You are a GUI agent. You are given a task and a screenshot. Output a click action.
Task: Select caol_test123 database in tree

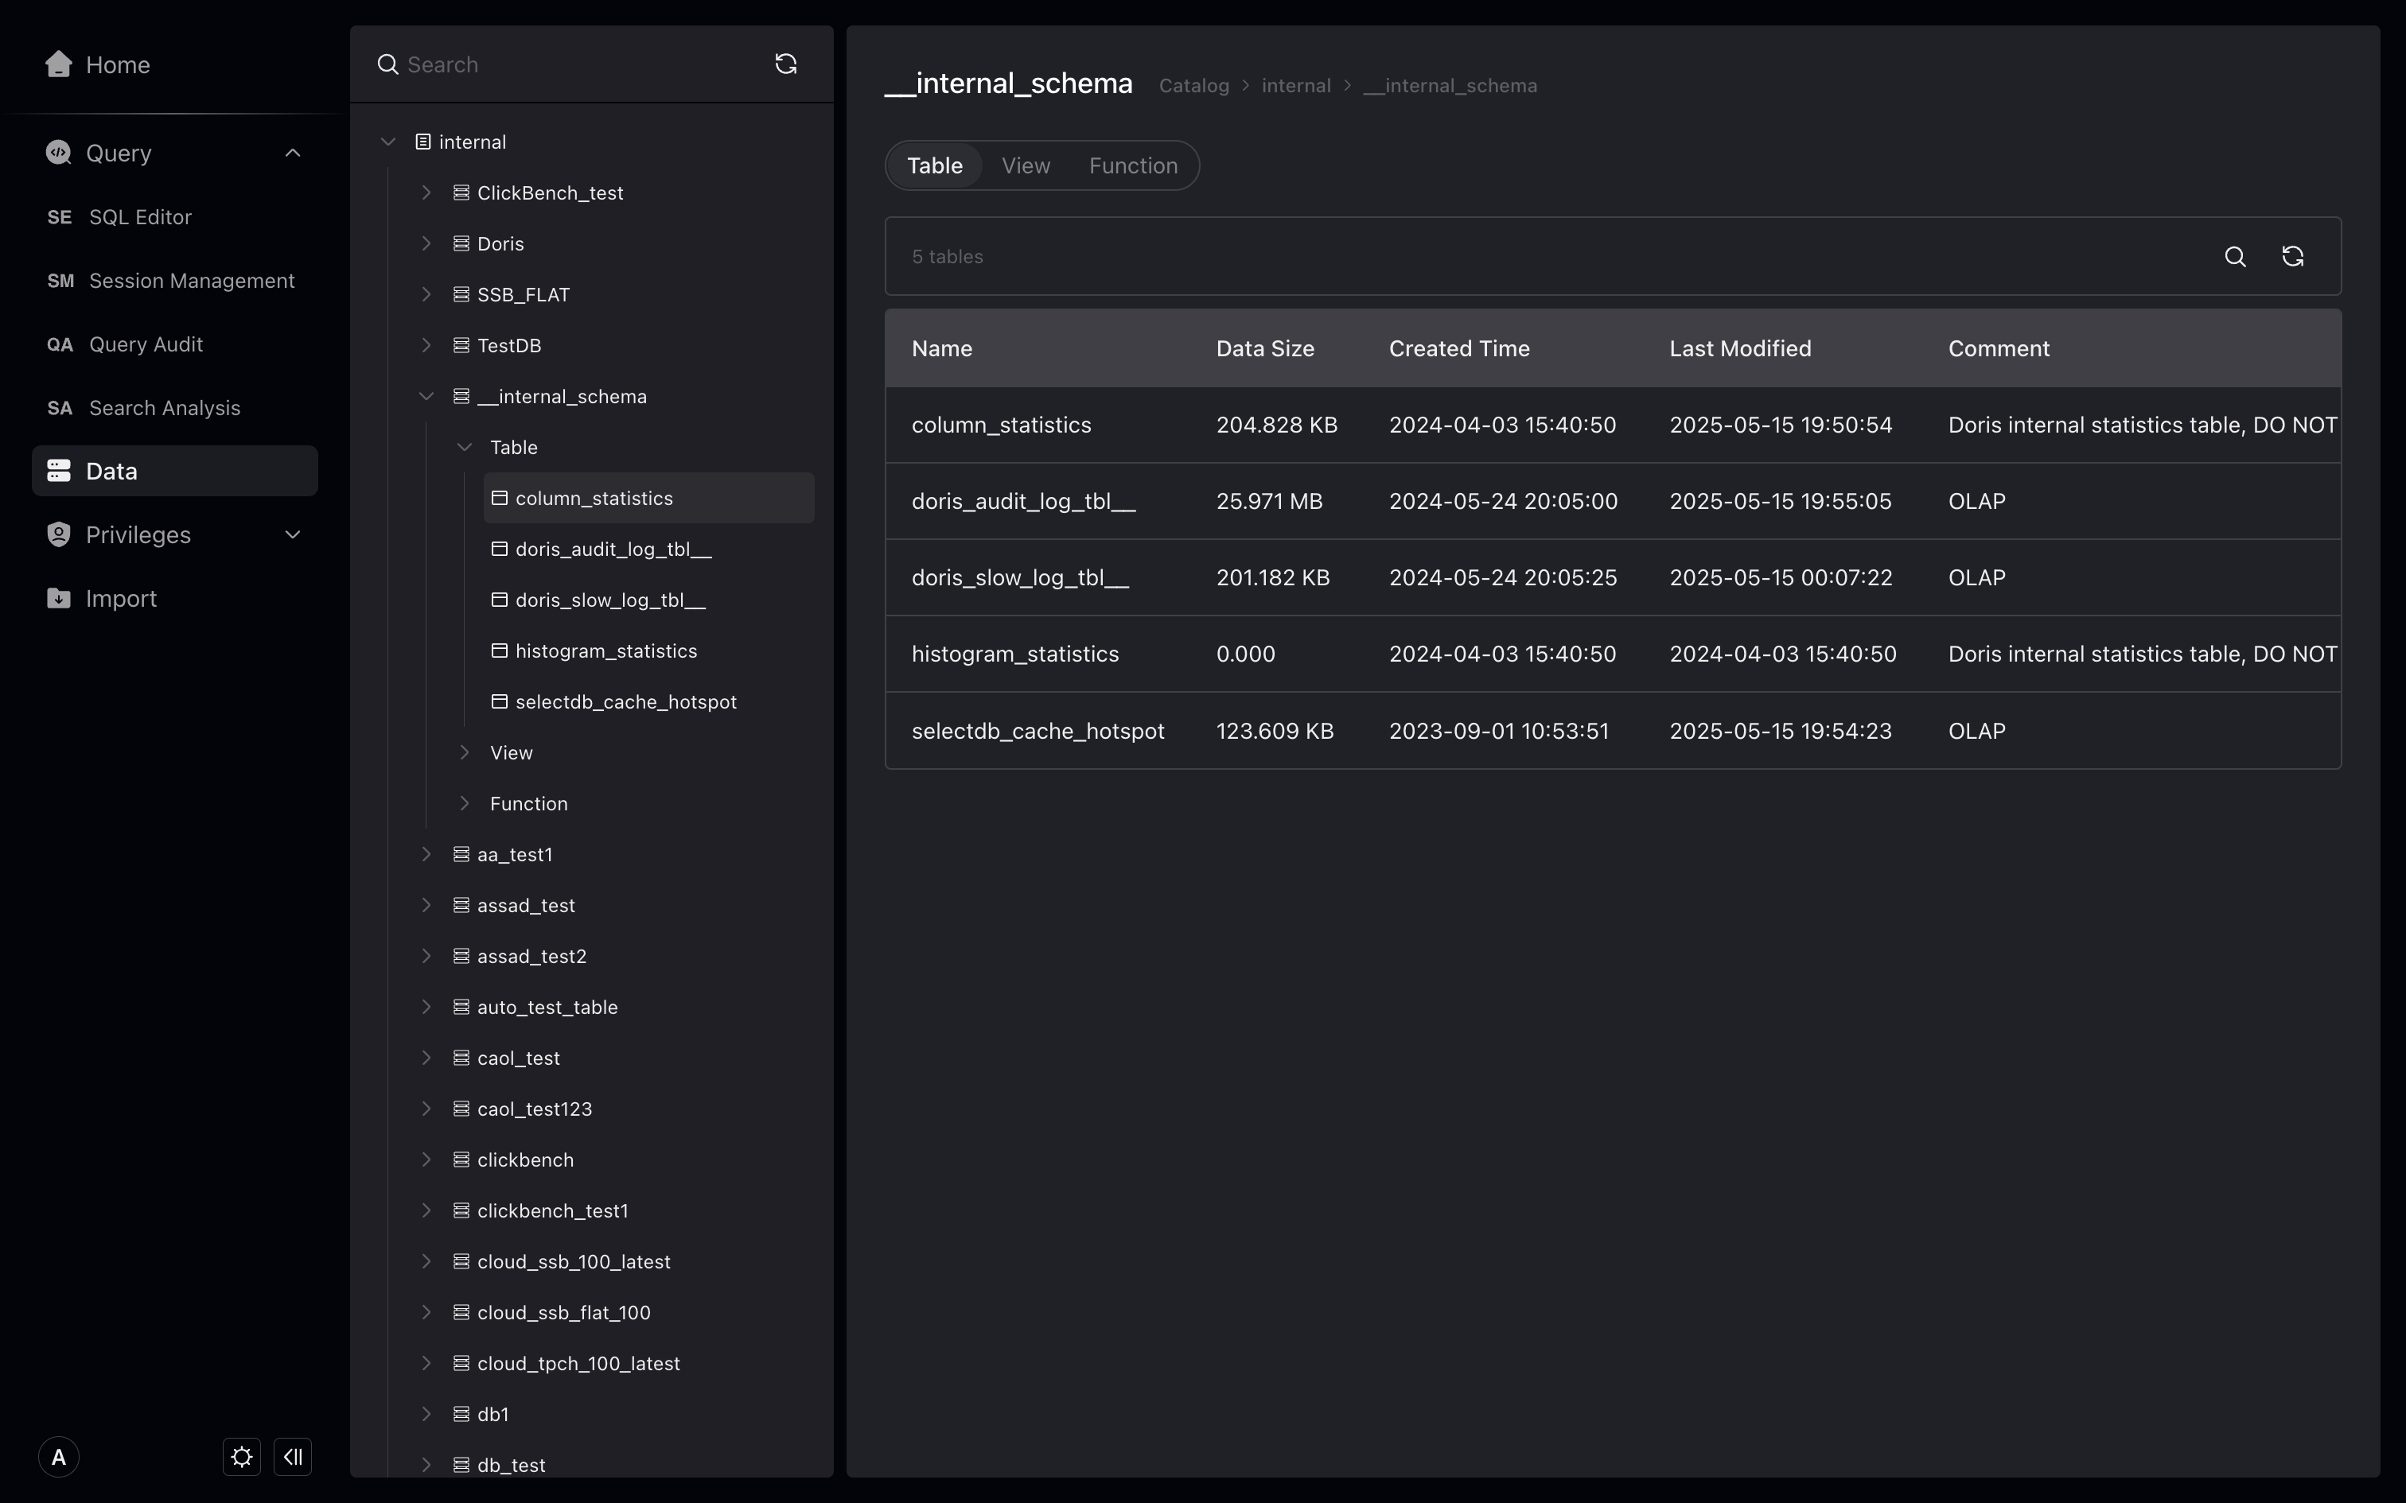[534, 1109]
